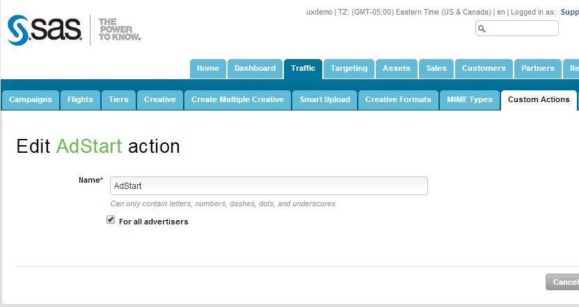Select the Tiers sub-tab
The width and height of the screenshot is (579, 307).
tap(118, 100)
